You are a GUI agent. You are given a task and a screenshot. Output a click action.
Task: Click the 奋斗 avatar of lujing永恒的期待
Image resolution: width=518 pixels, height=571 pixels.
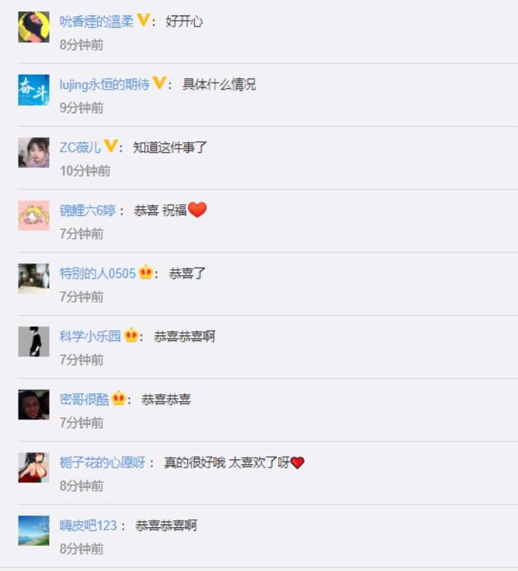[34, 90]
